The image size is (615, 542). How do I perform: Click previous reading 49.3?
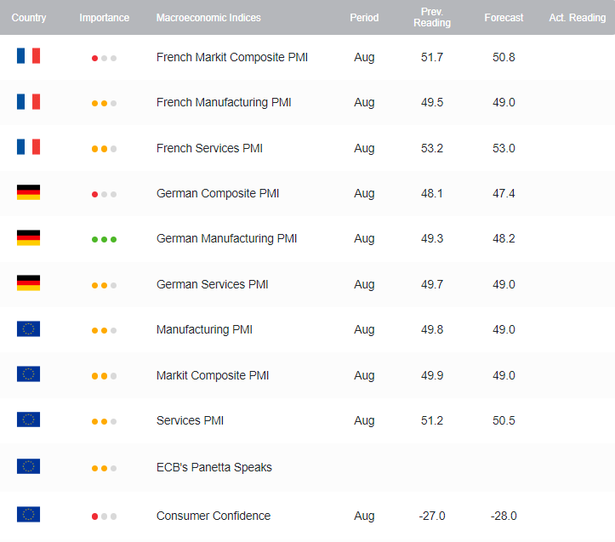pos(432,238)
